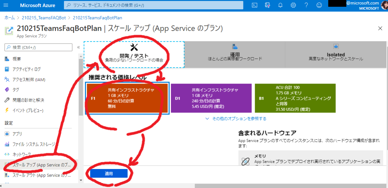Go to 210215TeamsFaqBotPlan breadcrumb
Viewport: 388px width, 188px height.
click(98, 18)
